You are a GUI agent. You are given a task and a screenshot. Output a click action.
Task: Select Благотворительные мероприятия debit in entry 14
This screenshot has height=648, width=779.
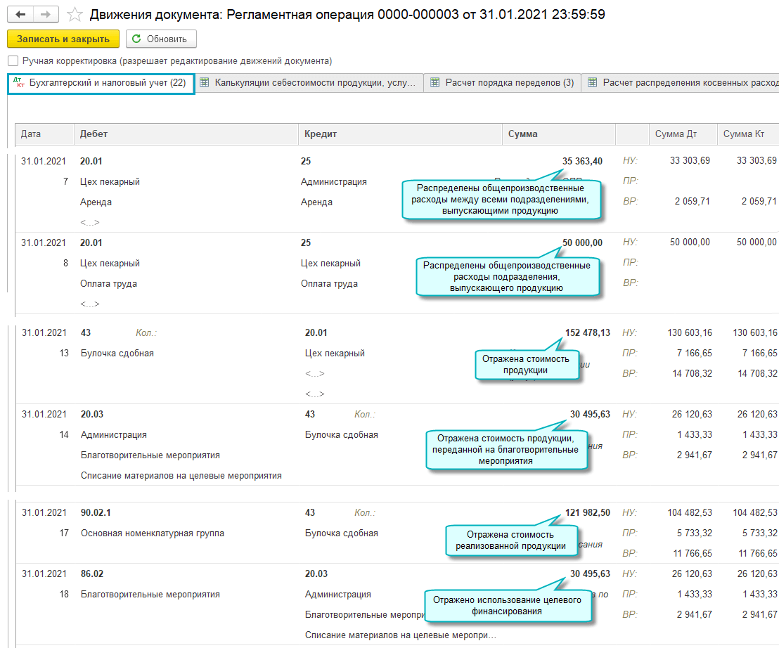tap(150, 455)
